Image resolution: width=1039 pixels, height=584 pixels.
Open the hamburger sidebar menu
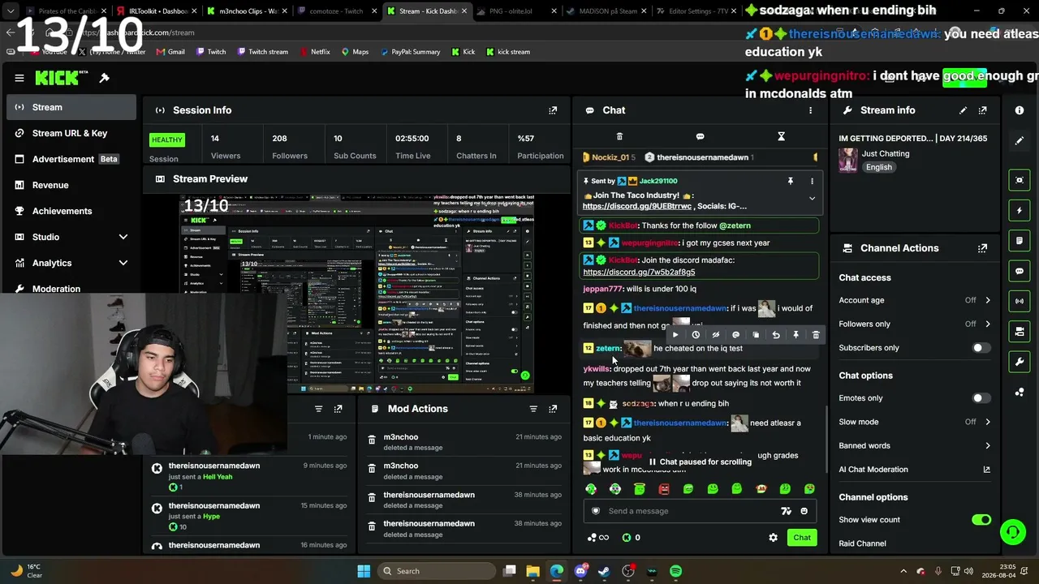19,78
